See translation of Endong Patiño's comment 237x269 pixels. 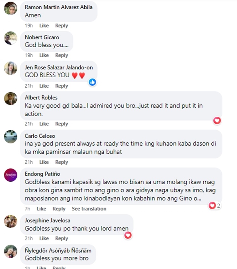pyautogui.click(x=89, y=209)
